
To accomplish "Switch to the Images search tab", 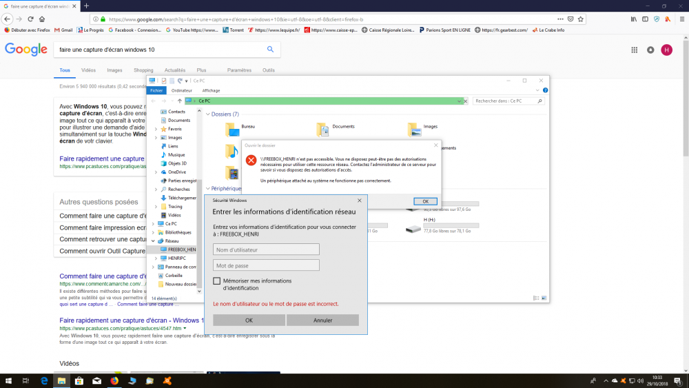I will 114,70.
